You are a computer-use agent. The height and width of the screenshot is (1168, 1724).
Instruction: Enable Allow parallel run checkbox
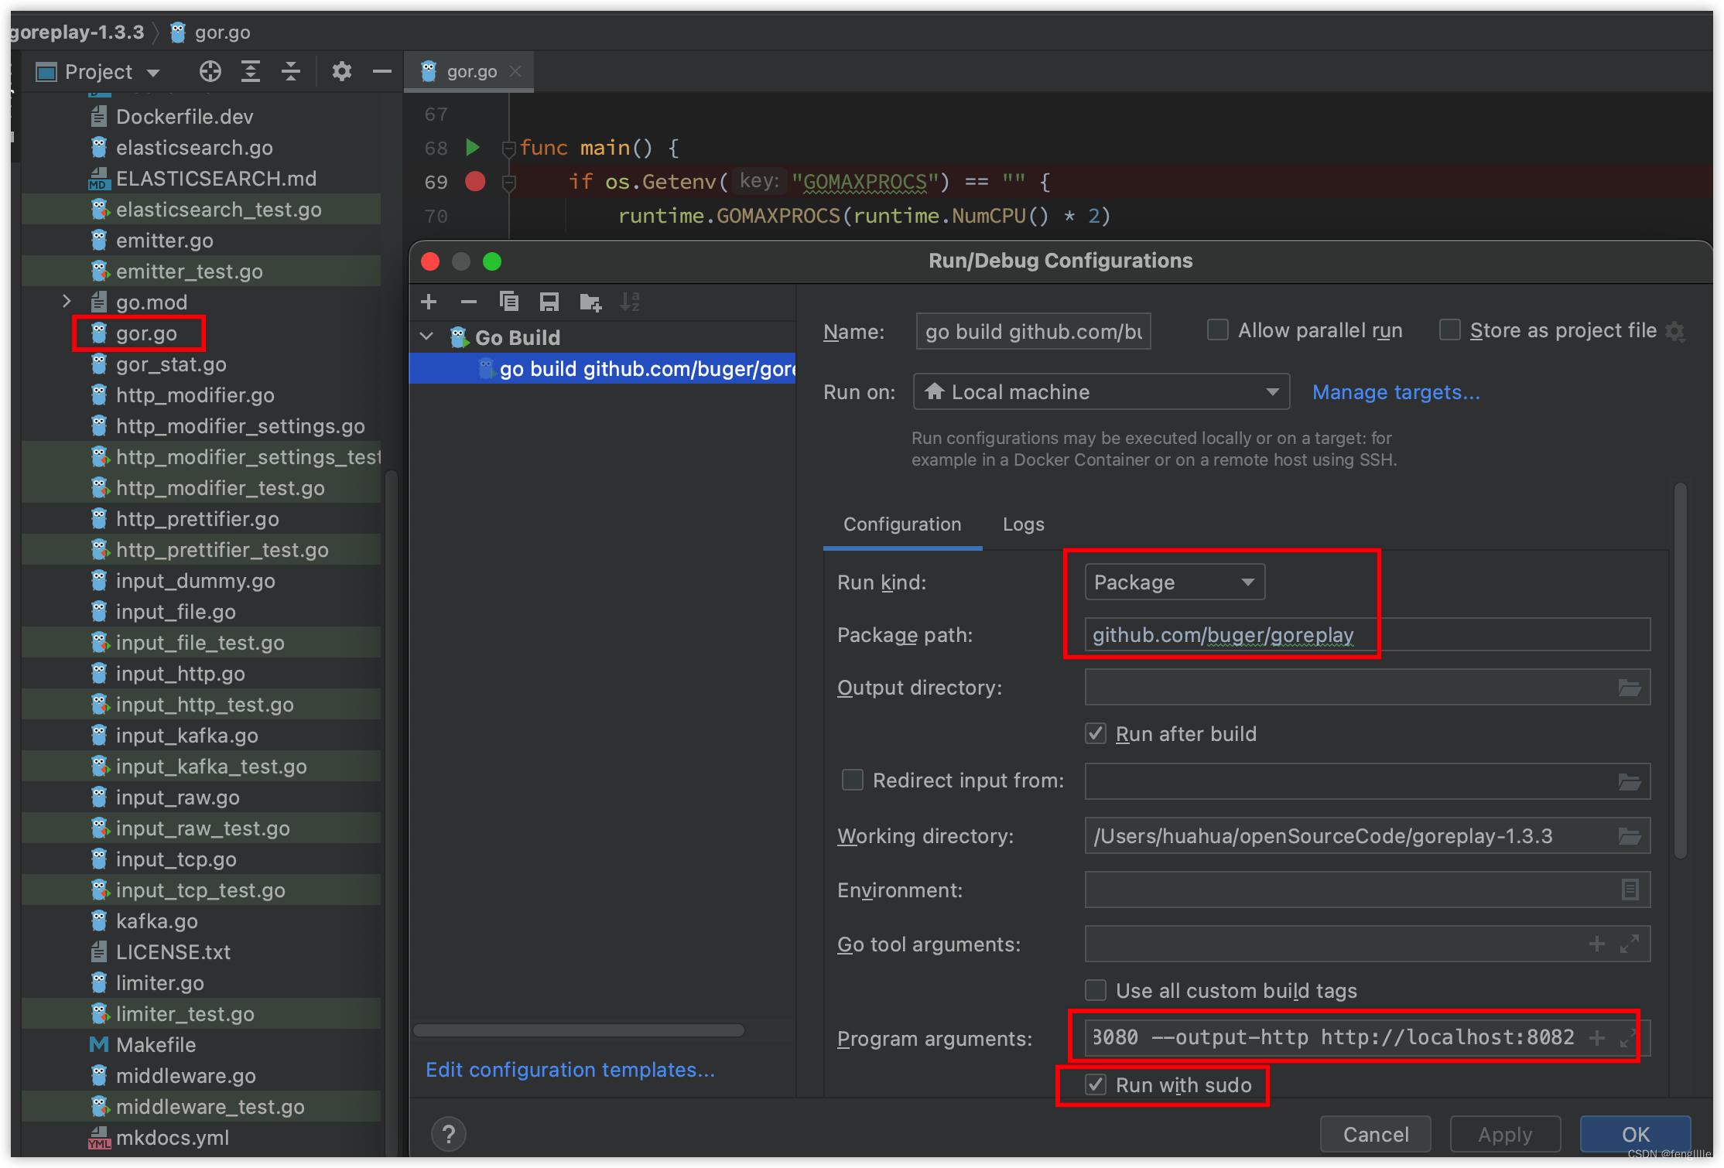[x=1218, y=330]
